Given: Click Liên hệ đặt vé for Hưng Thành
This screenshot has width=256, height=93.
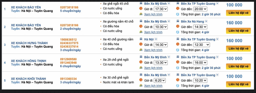Looking at the screenshot, I should click(238, 49).
